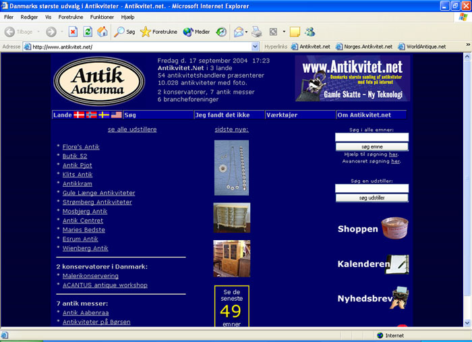This screenshot has height=342, width=472.
Task: Click the Print toolbar icon
Action: 257,32
